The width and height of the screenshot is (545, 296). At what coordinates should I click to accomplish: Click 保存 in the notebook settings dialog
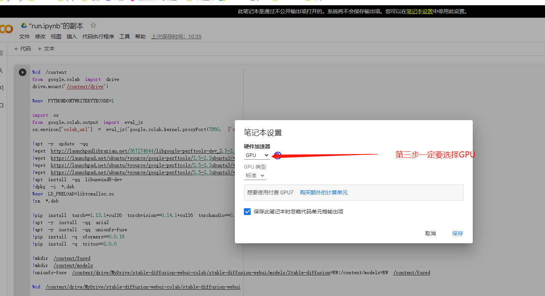pos(458,233)
